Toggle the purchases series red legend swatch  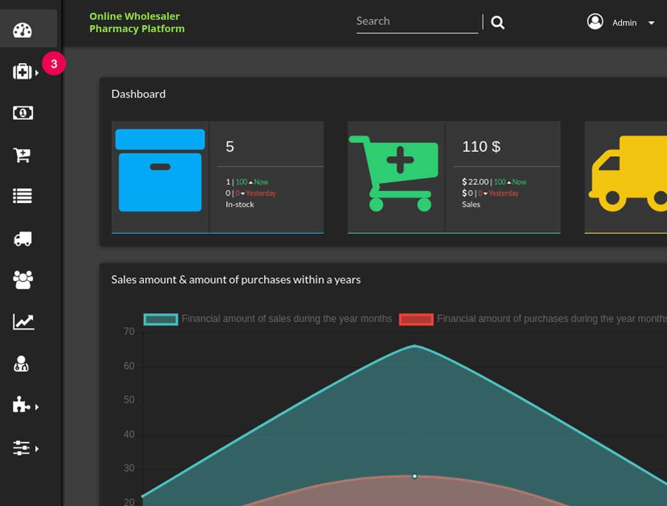pyautogui.click(x=416, y=319)
